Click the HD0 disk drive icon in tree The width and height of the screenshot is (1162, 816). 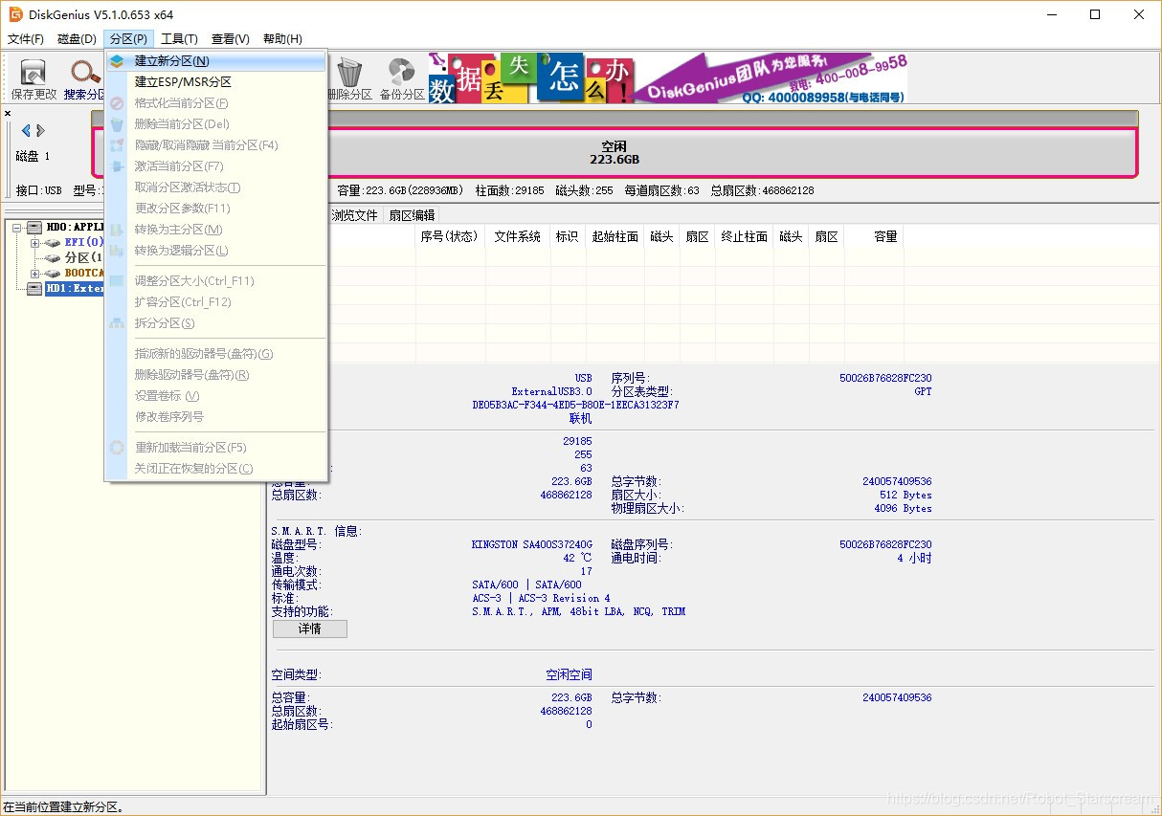[x=35, y=228]
